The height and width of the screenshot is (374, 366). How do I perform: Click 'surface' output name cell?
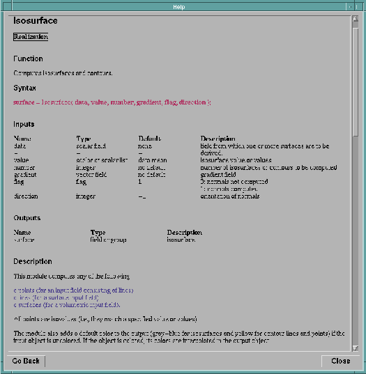pos(24,240)
